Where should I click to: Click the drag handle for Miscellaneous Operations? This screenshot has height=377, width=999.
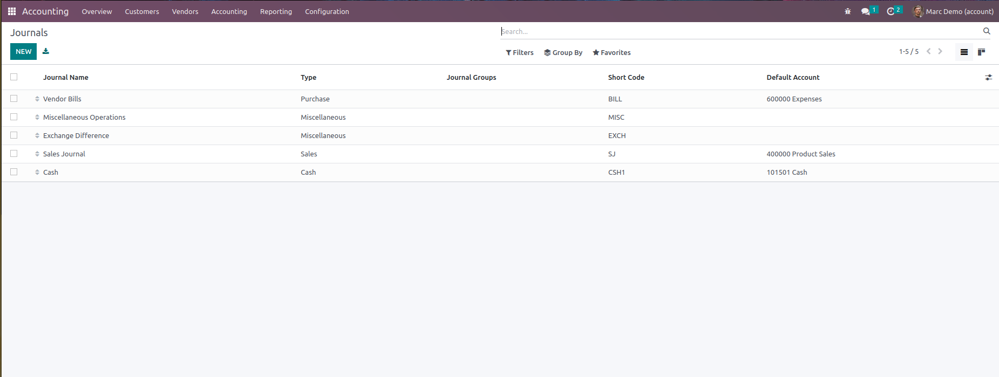point(37,118)
